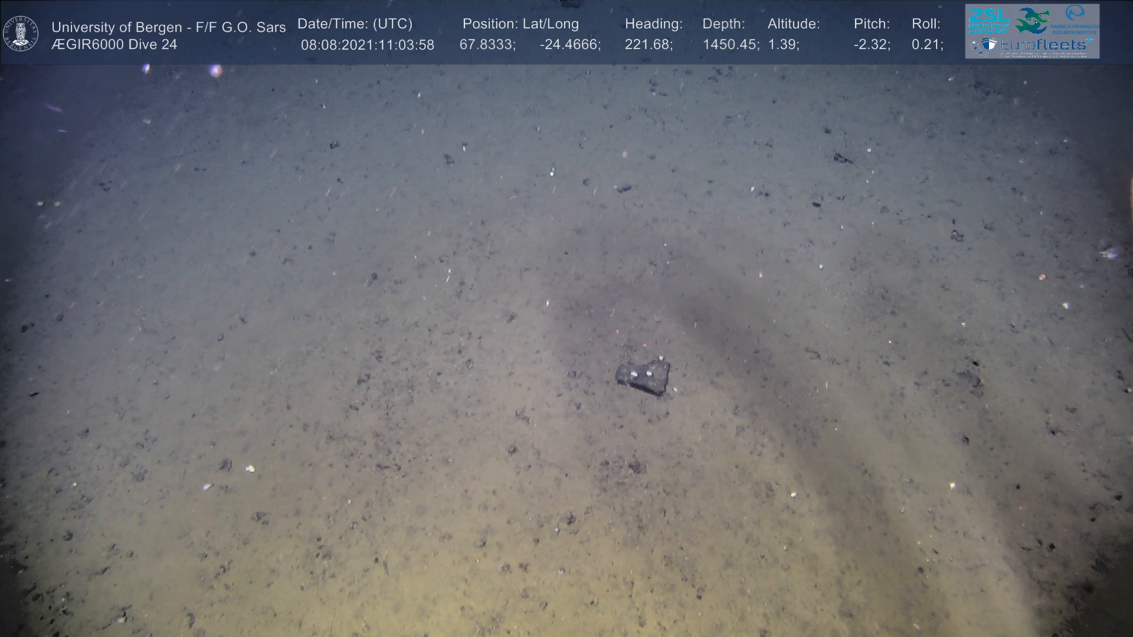The height and width of the screenshot is (637, 1133).
Task: Click the 'Depth:' label in overlay
Action: 723,24
